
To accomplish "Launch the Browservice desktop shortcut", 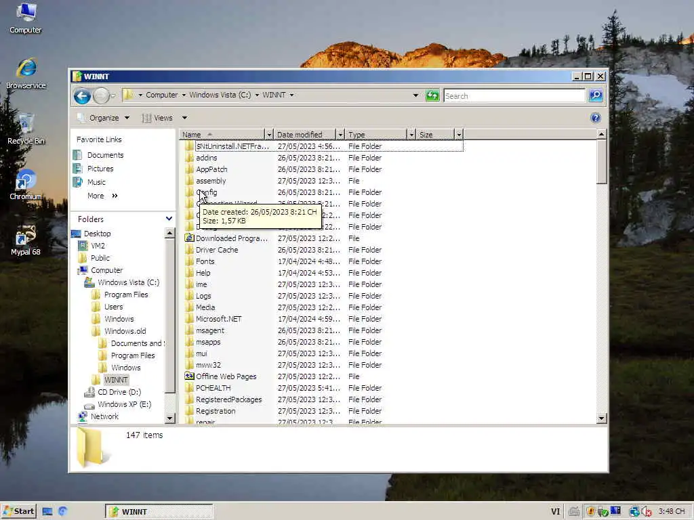I will tap(26, 73).
